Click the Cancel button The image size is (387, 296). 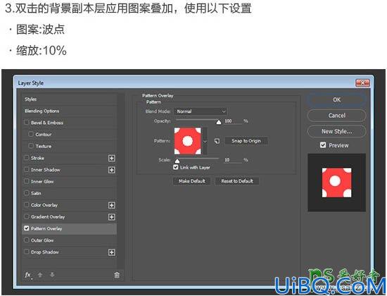(x=336, y=116)
